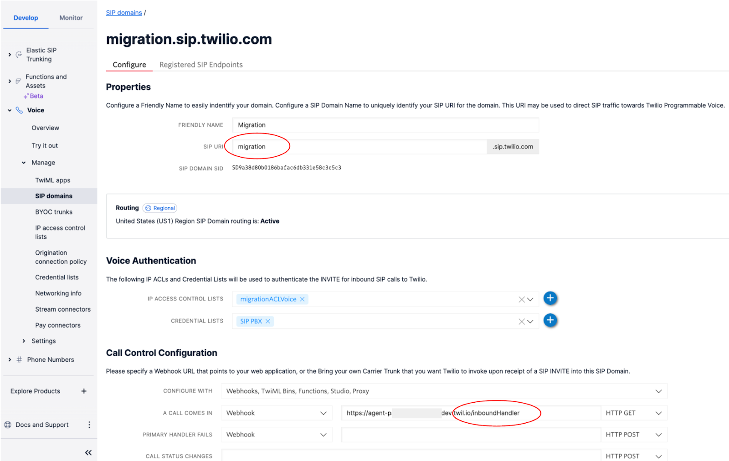
Task: Open Voice Overview page
Action: [x=46, y=128]
